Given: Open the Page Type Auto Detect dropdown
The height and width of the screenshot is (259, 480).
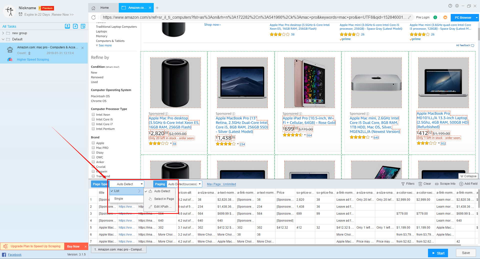Looking at the screenshot, I should tap(127, 184).
